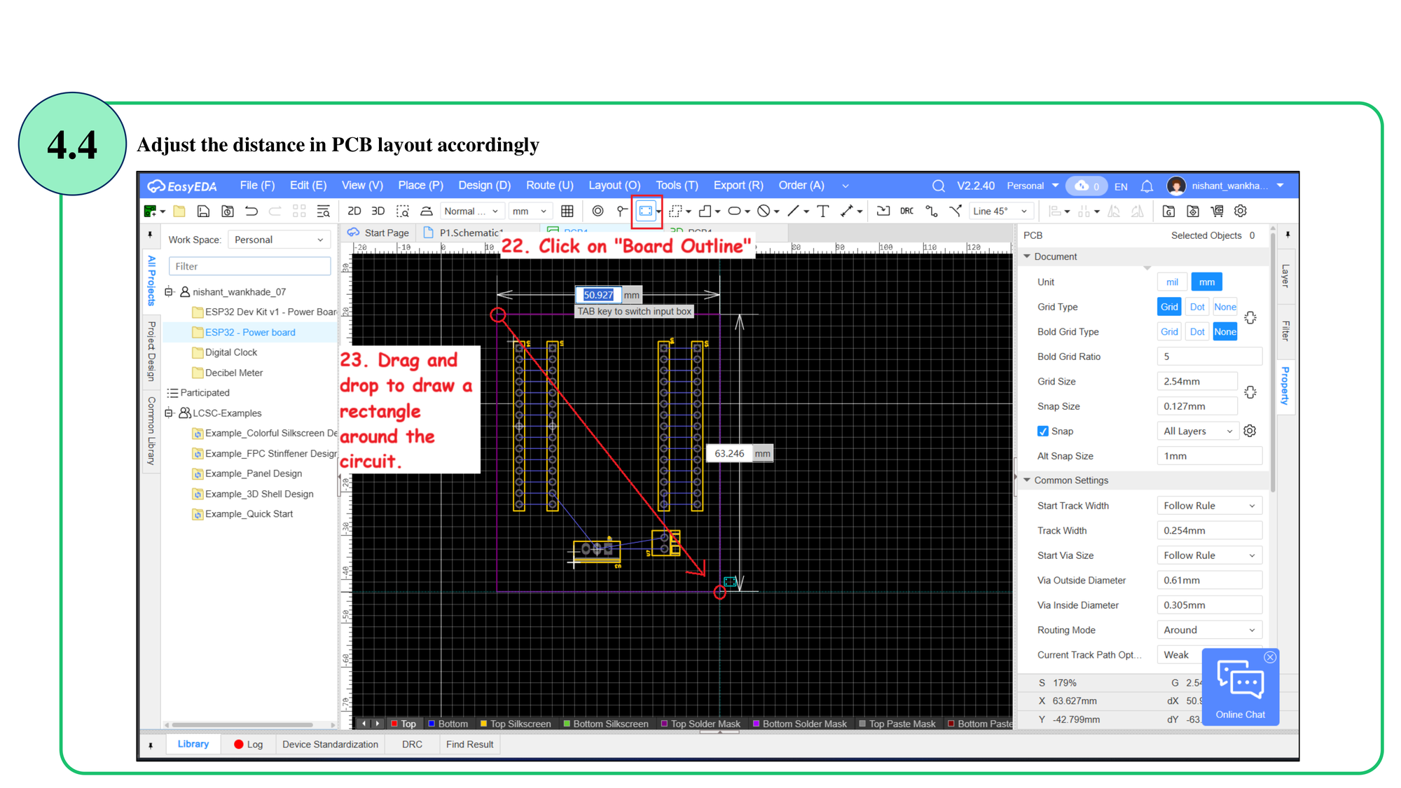This screenshot has height=788, width=1401.
Task: Switch to 3D view button
Action: pos(378,211)
